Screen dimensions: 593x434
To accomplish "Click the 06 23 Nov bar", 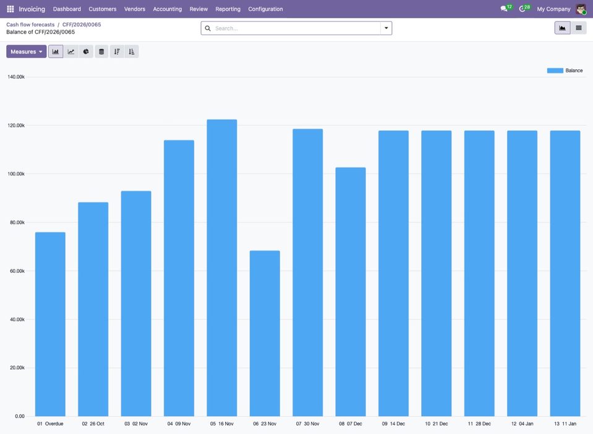I will (x=265, y=333).
